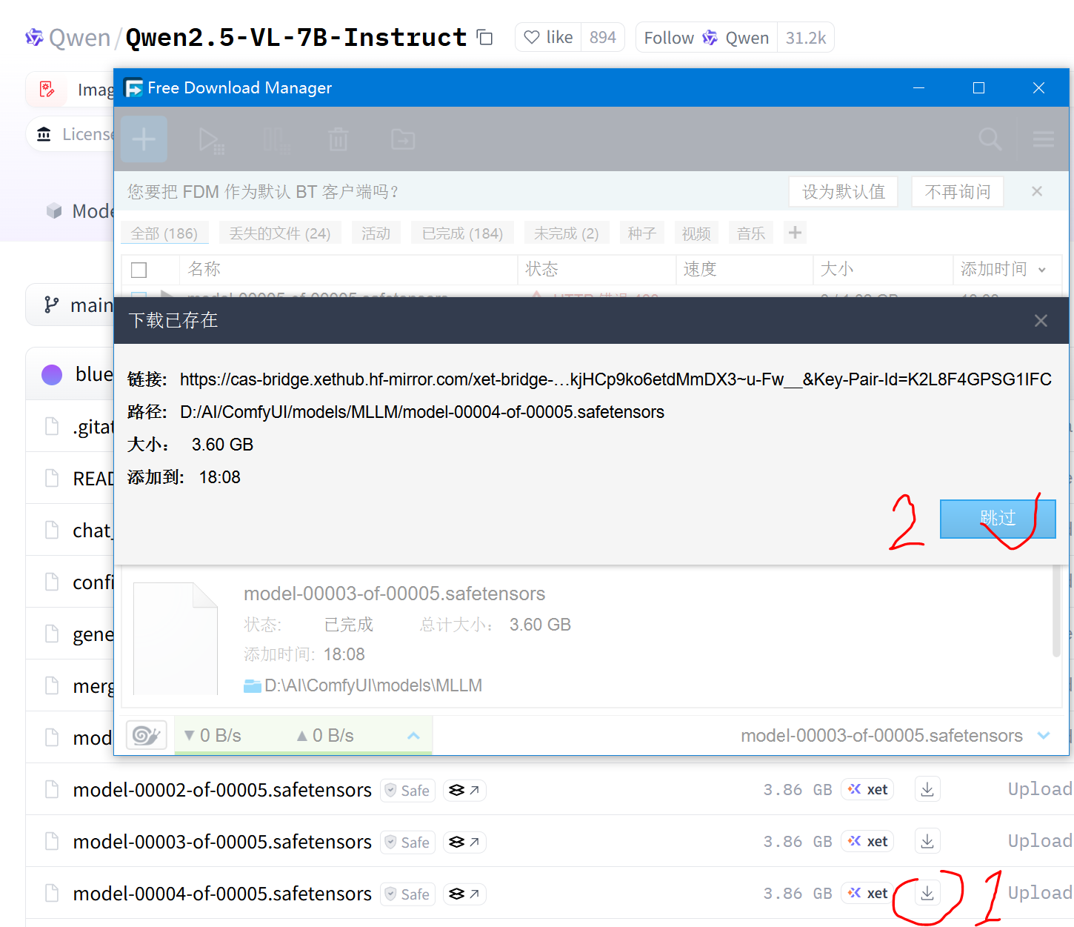Collapse the bottom details panel chevron
Viewport: 1074px width, 927px height.
point(1044,735)
